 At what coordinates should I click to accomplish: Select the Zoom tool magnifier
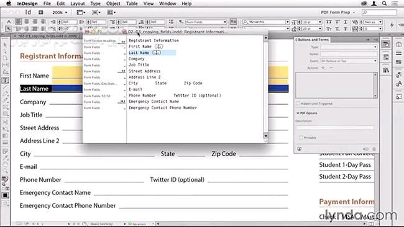click(5, 171)
